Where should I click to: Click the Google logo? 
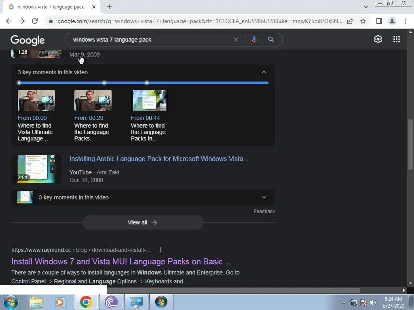[x=27, y=40]
